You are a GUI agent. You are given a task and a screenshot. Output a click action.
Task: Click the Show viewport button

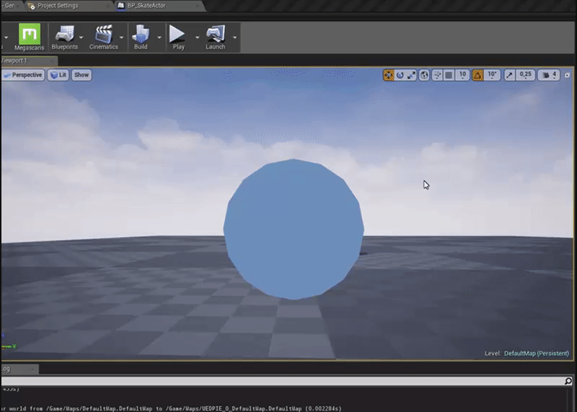pos(82,75)
